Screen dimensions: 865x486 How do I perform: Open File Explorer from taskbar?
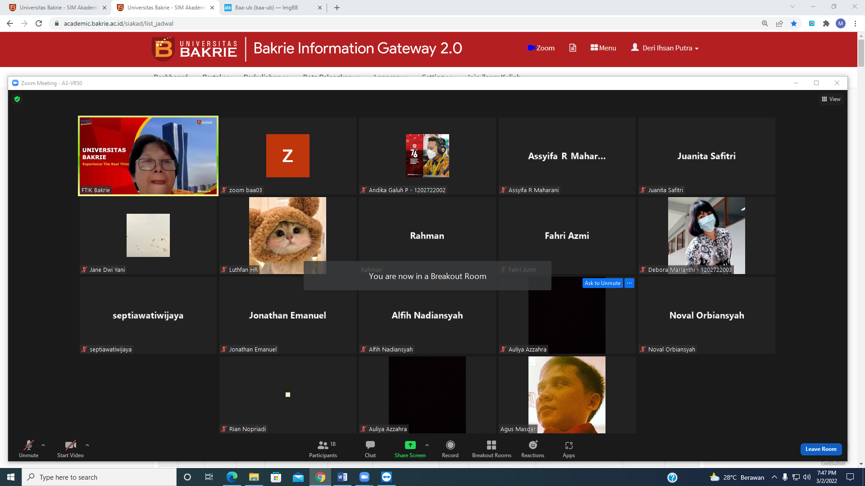point(254,477)
